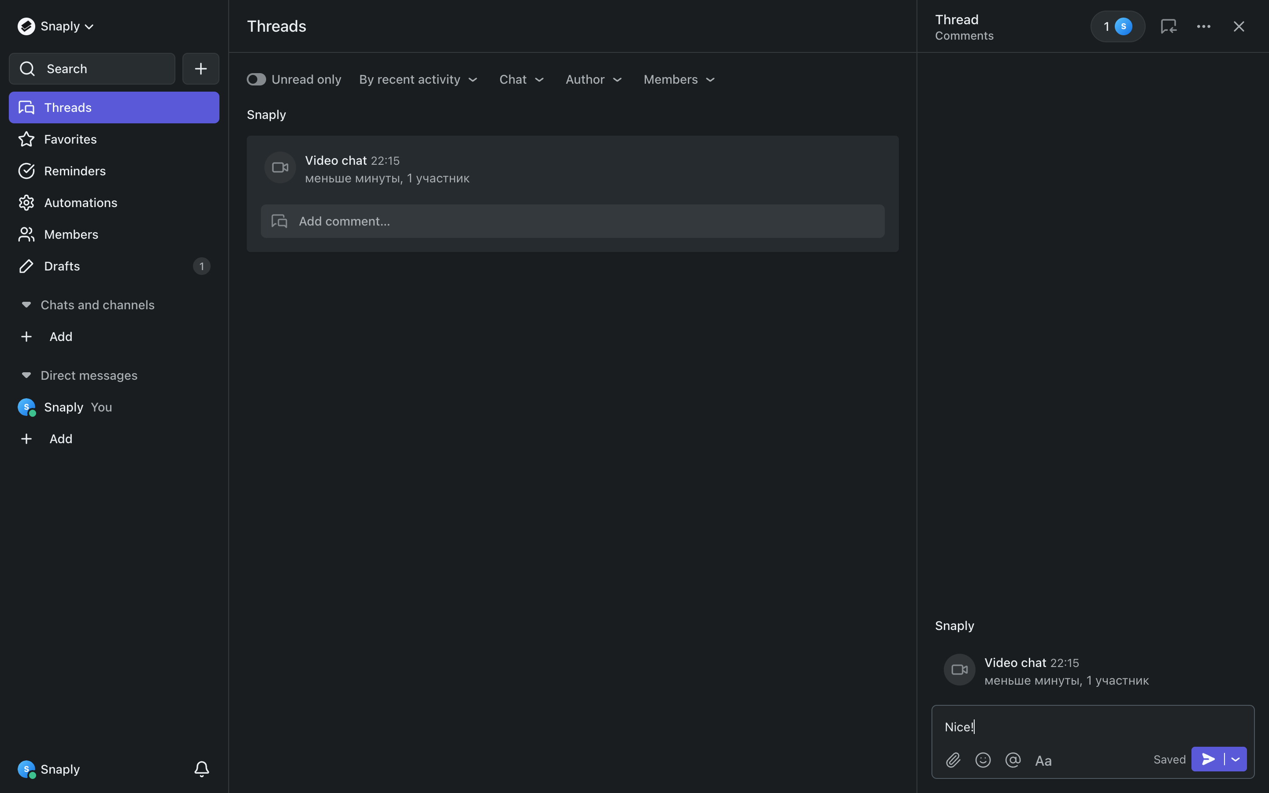Click the Drafts pencil icon

pos(26,267)
